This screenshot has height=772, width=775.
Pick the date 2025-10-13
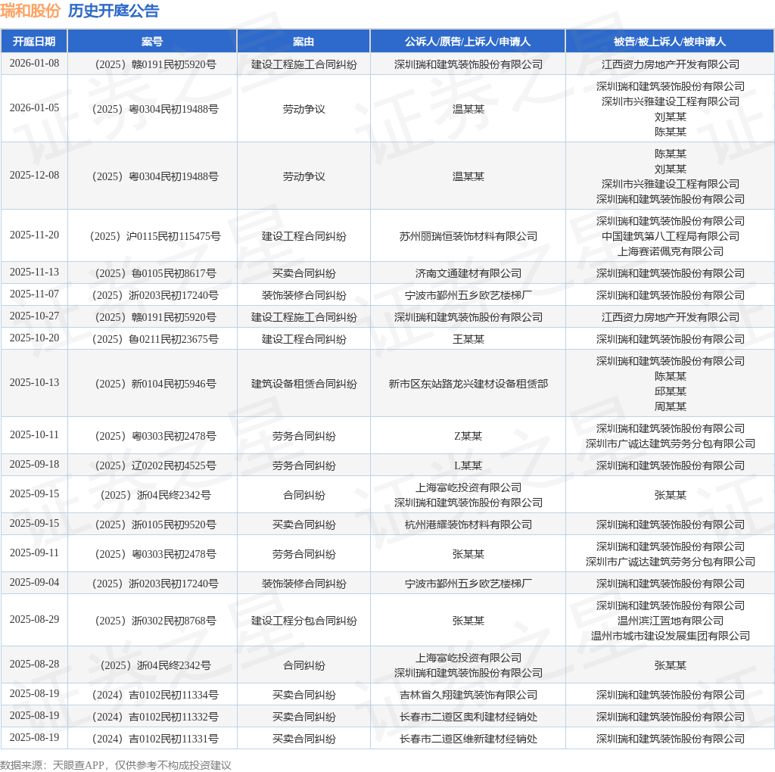34,382
